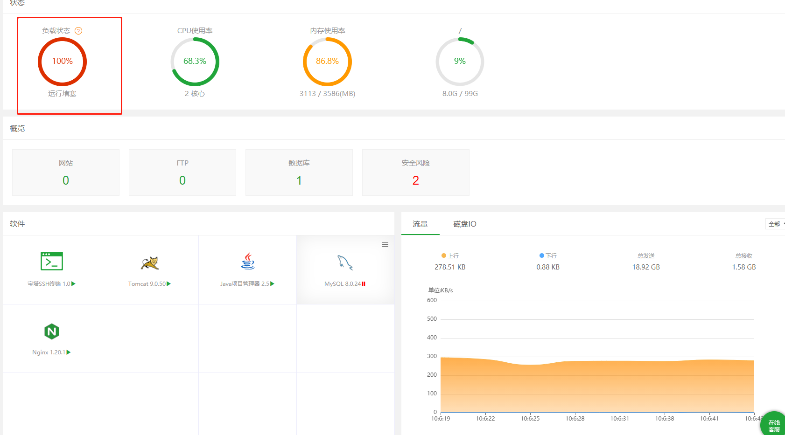Click the 1.58 GB total received value
This screenshot has height=435, width=785.
(744, 267)
